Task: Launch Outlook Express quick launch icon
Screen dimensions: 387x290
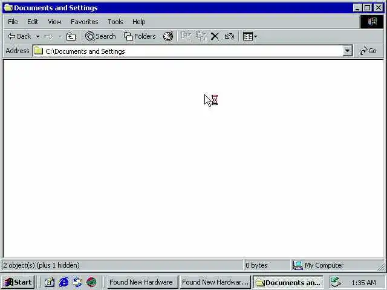Action: [77, 282]
